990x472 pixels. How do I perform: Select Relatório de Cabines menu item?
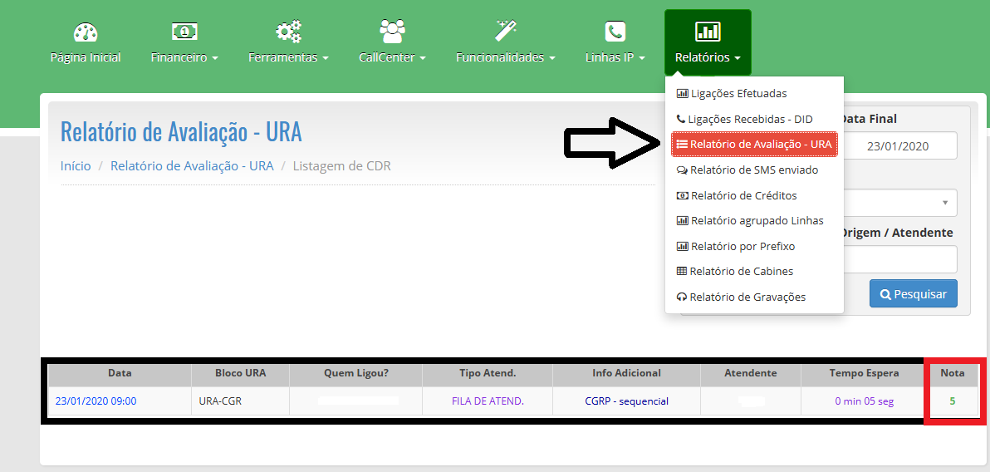point(741,272)
